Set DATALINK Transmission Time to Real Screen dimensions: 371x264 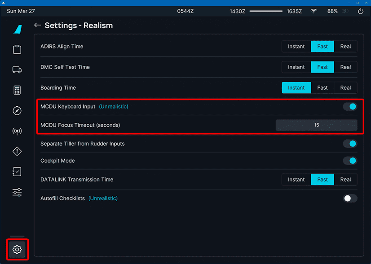coord(345,179)
